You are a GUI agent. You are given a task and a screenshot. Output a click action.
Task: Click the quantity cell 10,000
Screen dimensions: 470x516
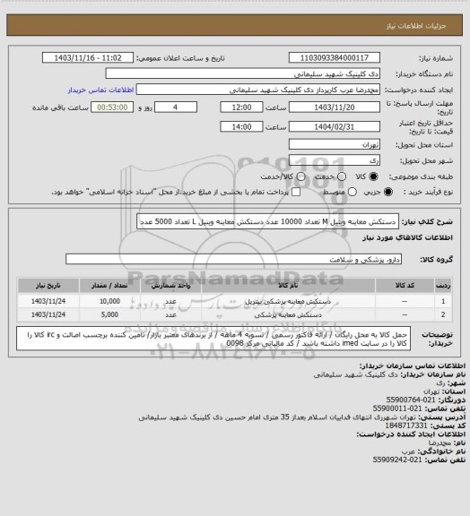[x=109, y=301]
